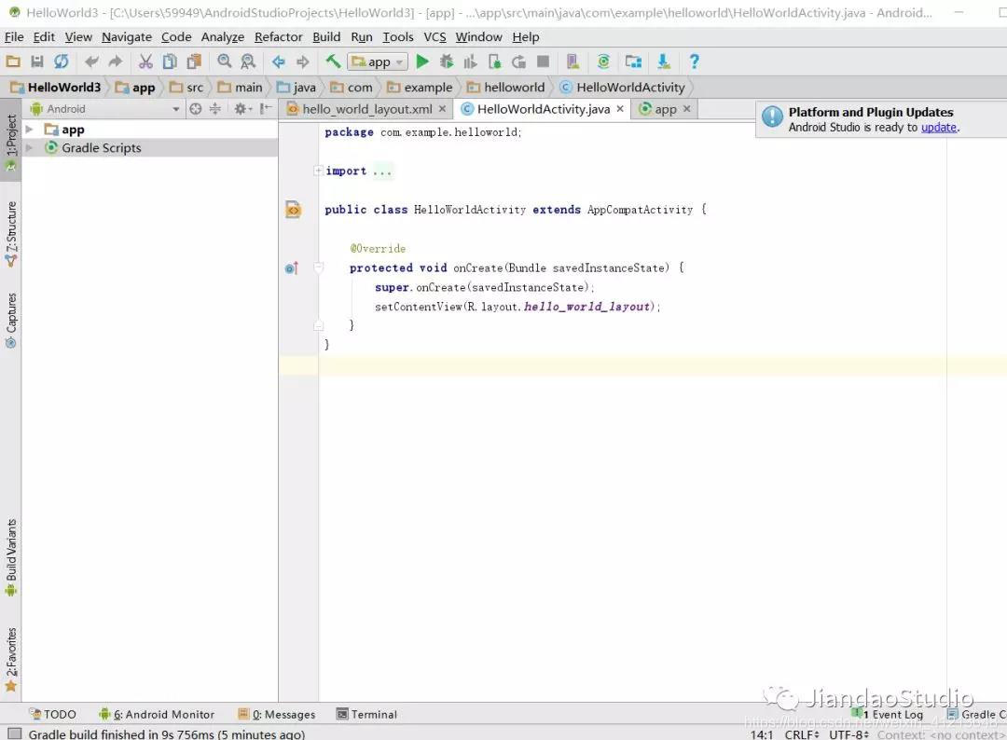Toggle the 1: Project tool window
Viewport: 1007px width, 740px height.
[x=11, y=143]
